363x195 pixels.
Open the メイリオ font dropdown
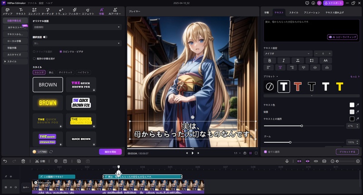(288, 54)
